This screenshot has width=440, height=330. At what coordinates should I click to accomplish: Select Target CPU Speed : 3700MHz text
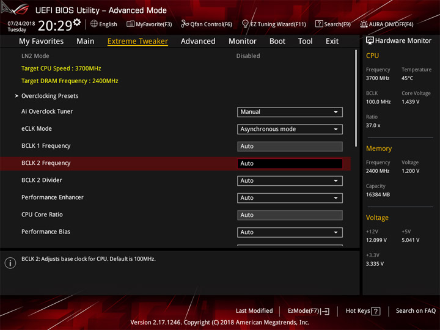(61, 68)
